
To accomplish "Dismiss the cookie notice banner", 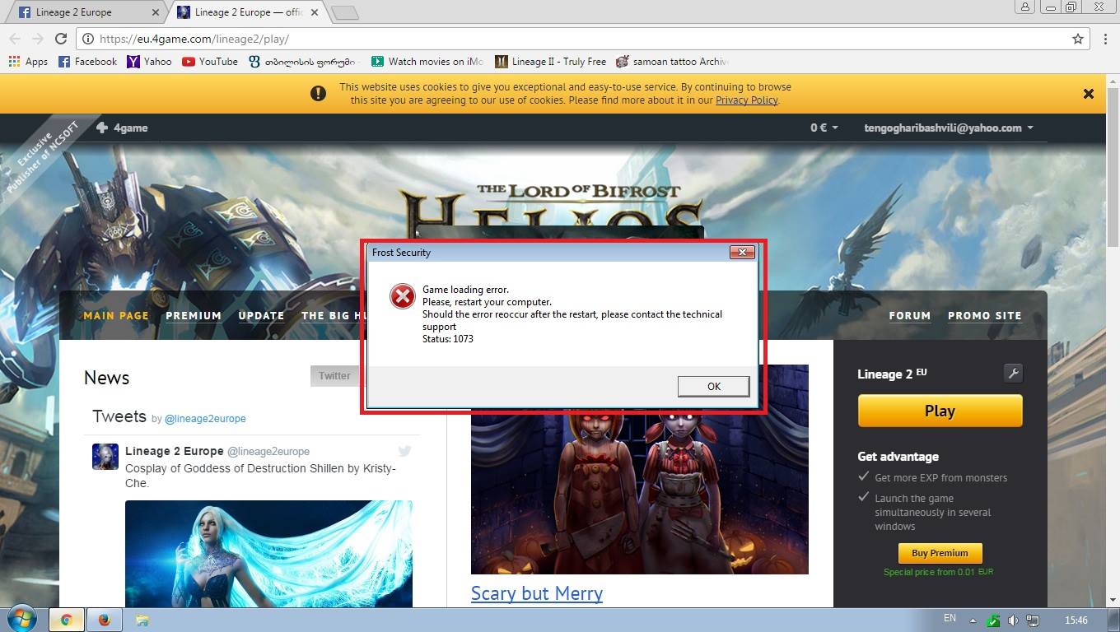I will click(1089, 94).
